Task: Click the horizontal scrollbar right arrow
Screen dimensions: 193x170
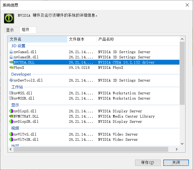Action: click(x=177, y=149)
